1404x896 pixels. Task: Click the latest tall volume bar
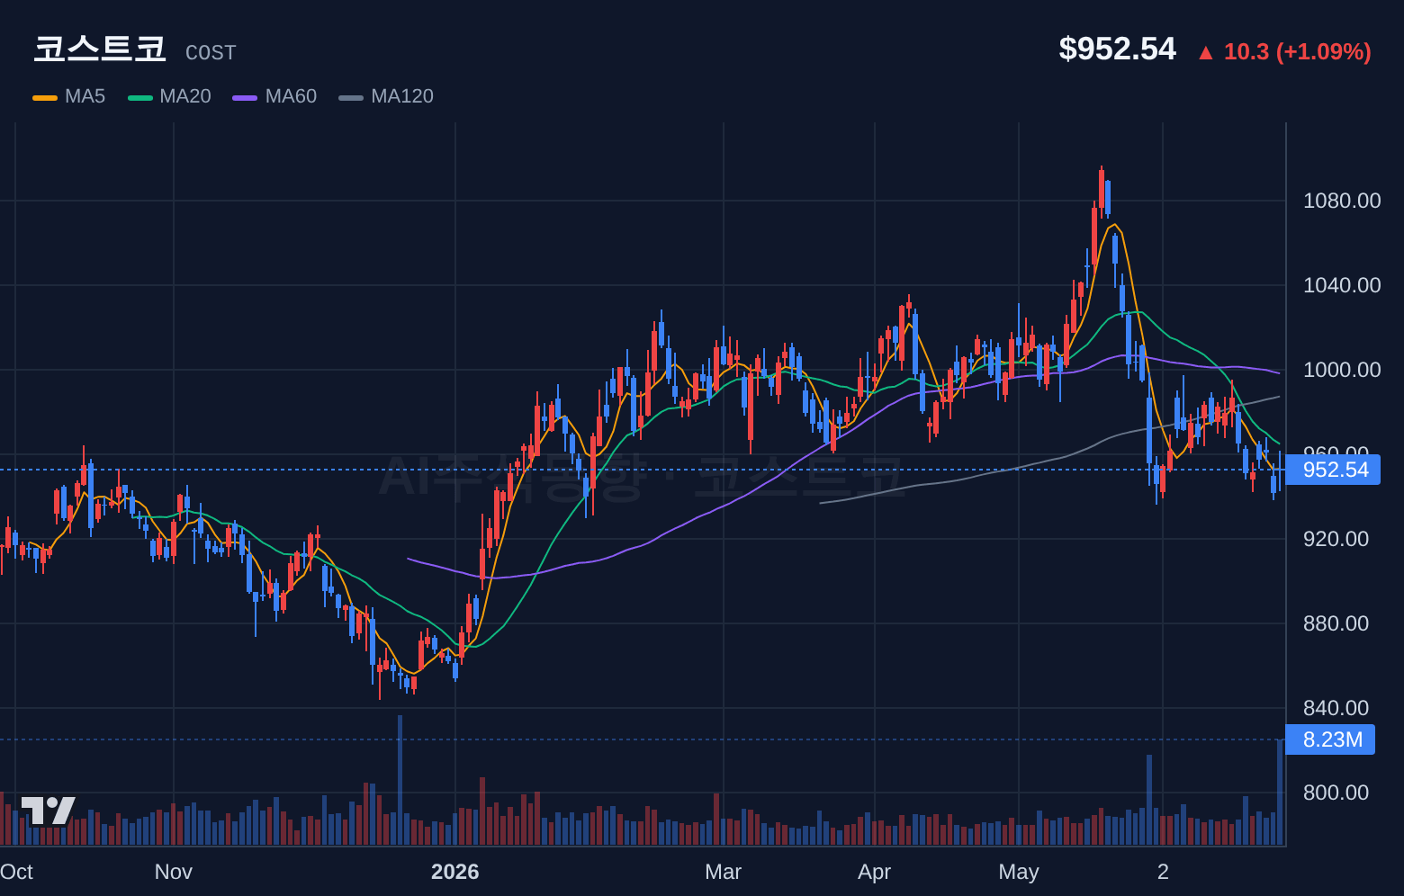(x=1280, y=793)
